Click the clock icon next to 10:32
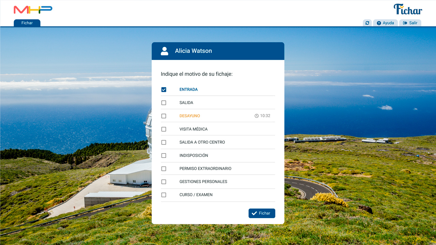This screenshot has height=245, width=436. (x=256, y=116)
